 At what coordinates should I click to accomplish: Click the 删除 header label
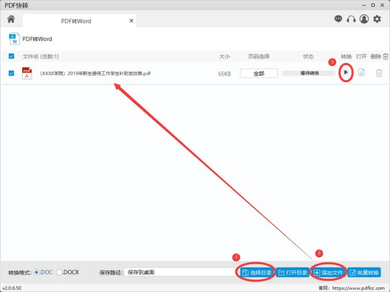click(x=375, y=56)
